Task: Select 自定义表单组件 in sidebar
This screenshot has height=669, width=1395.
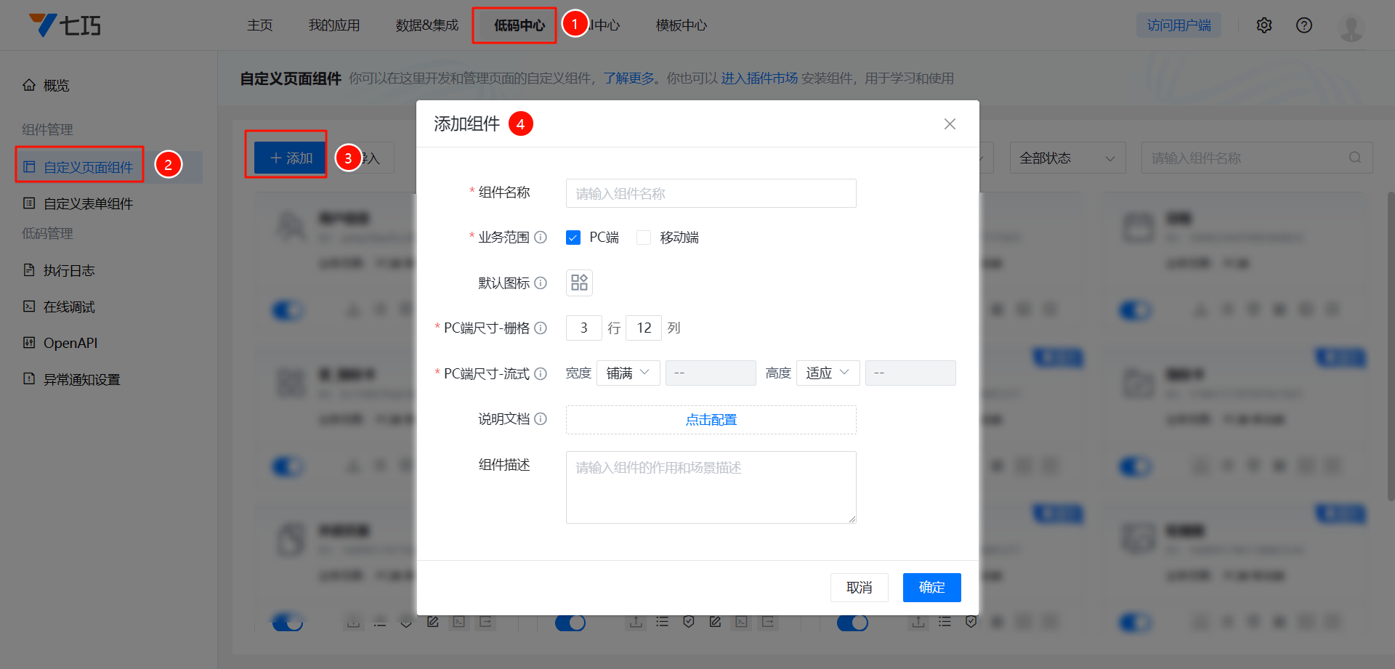Action: (88, 203)
